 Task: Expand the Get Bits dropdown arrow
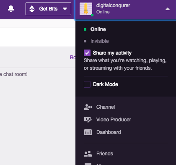click(65, 9)
